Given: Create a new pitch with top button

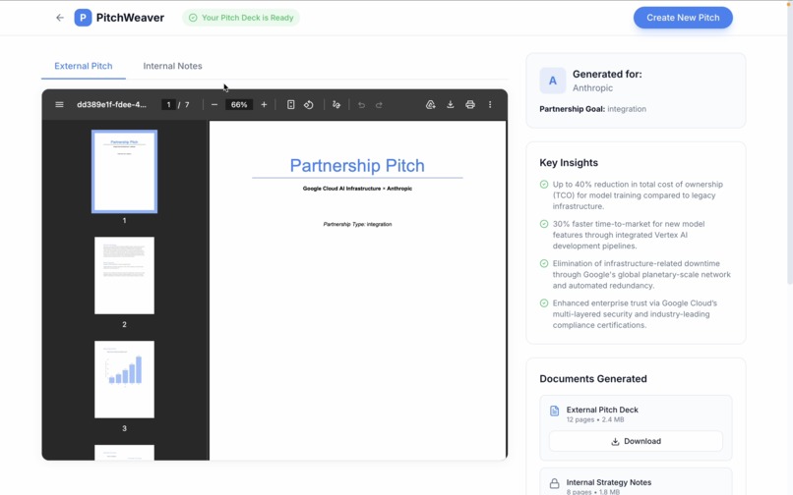Looking at the screenshot, I should click(683, 18).
